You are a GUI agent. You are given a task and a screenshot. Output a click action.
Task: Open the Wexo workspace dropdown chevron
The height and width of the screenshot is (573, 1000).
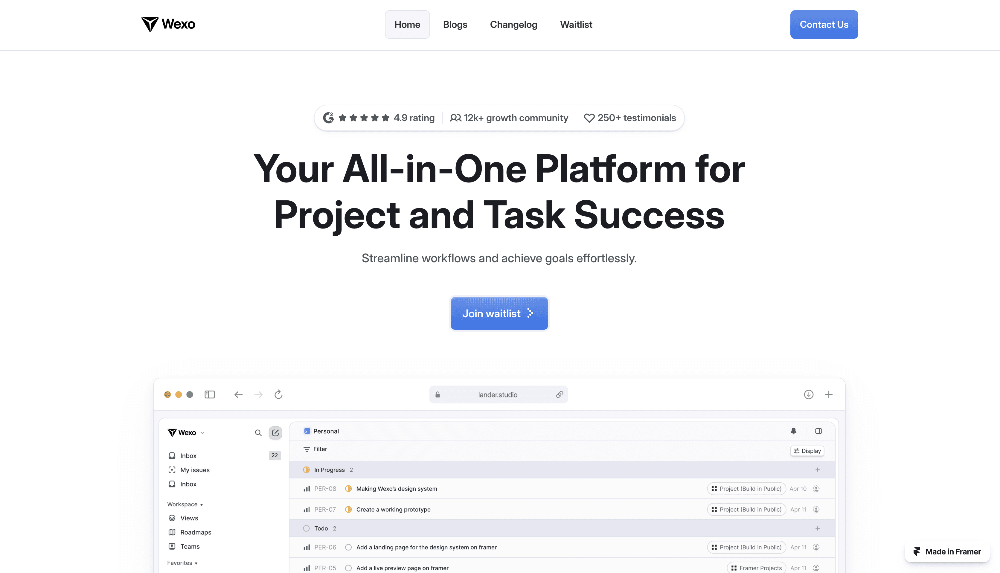(x=202, y=433)
